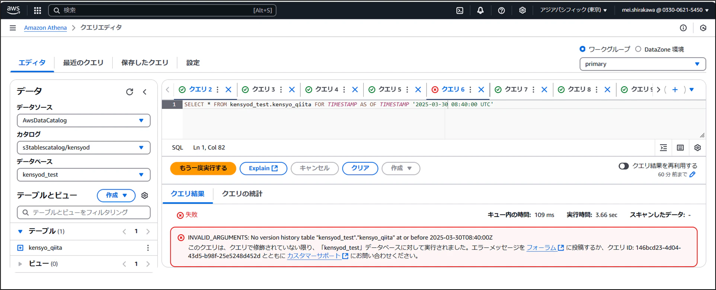Viewport: 716px width, 290px height.
Task: Edit the result reuse time with the pencil
Action: [693, 174]
